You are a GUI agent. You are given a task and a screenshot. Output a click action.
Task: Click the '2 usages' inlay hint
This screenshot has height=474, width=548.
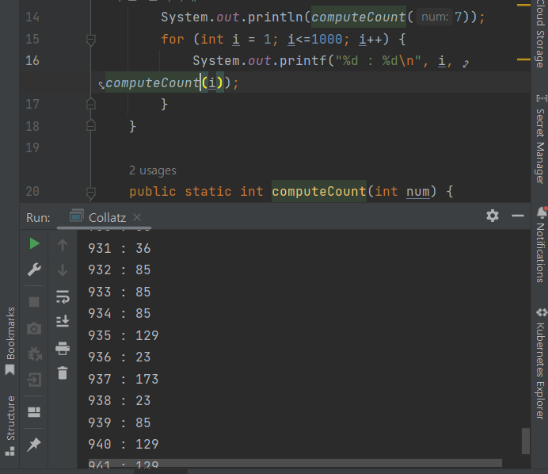[x=153, y=170]
